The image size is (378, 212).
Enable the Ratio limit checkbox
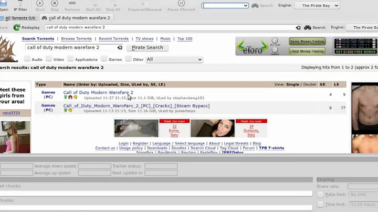coord(320,194)
